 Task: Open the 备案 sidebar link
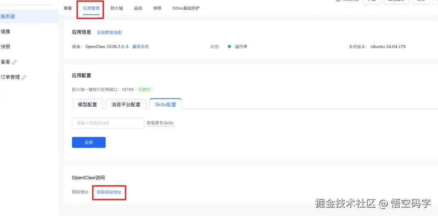click(6, 62)
